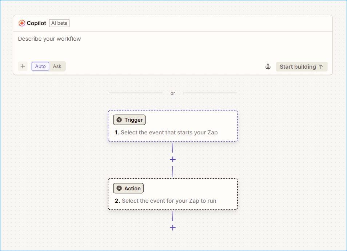Switch Copilot to Auto mode
The width and height of the screenshot is (347, 251).
click(x=40, y=66)
